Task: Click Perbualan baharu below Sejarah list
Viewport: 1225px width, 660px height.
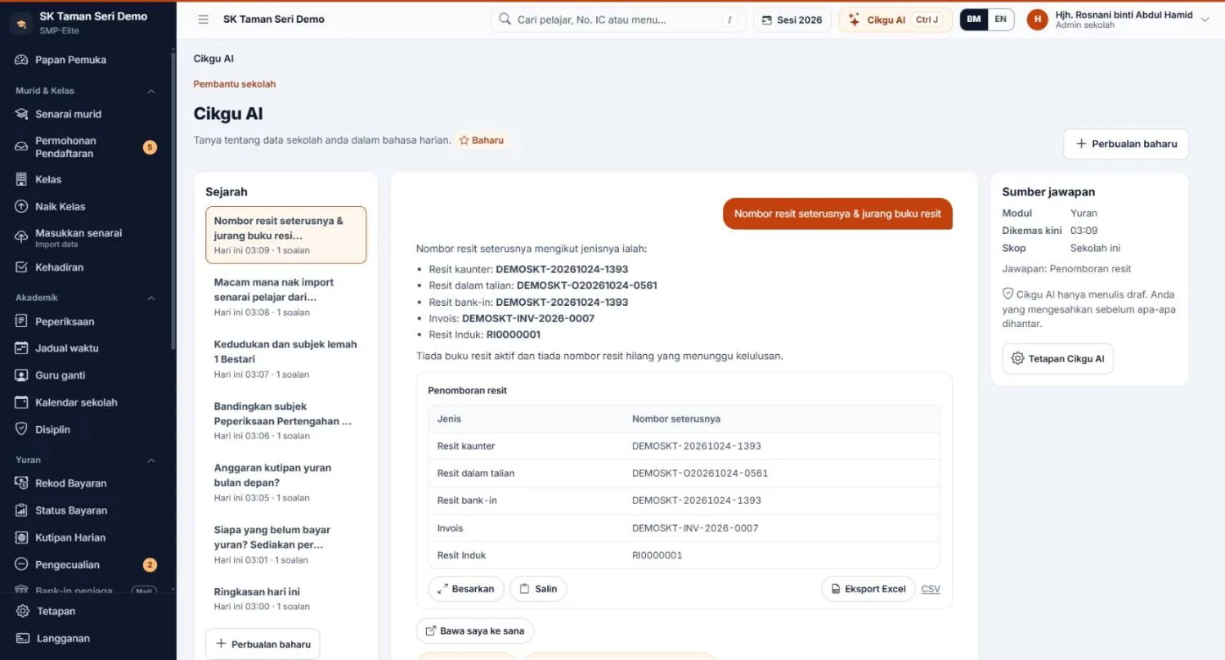Action: [x=262, y=644]
